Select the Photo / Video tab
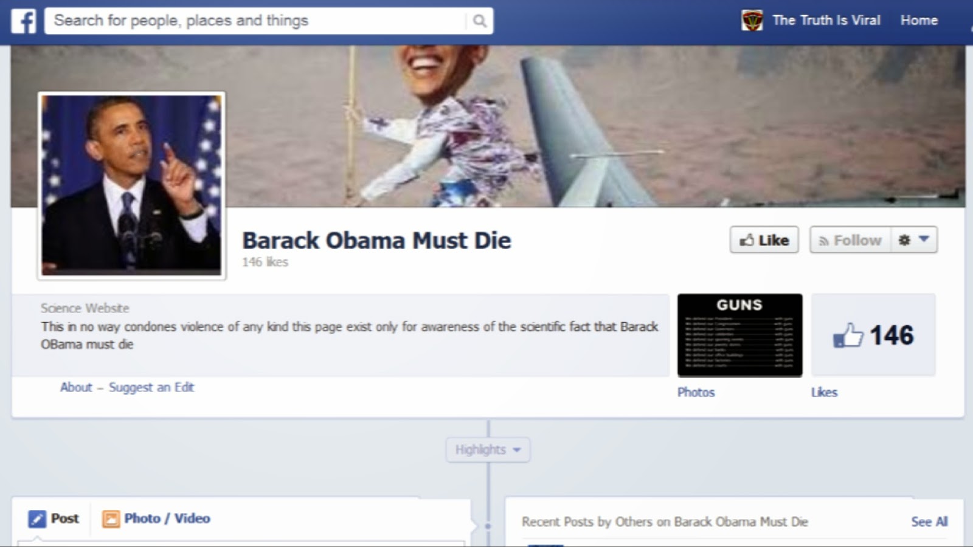973x547 pixels. coord(156,518)
